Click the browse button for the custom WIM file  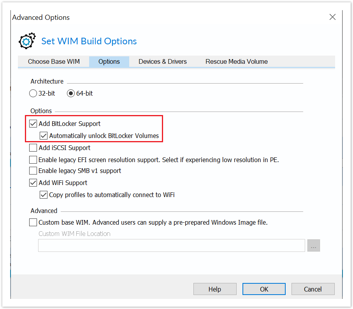(313, 246)
